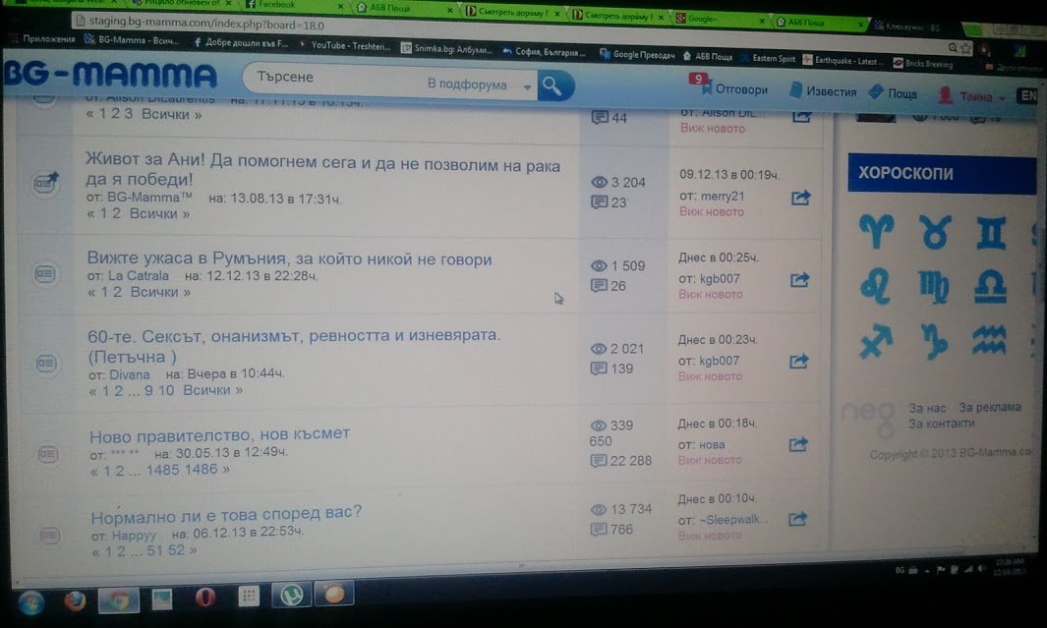This screenshot has height=628, width=1047.
Task: Open Firefox from the taskbar
Action: coord(75,601)
